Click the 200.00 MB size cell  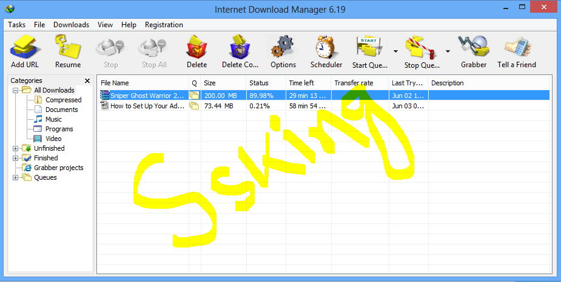(x=220, y=95)
